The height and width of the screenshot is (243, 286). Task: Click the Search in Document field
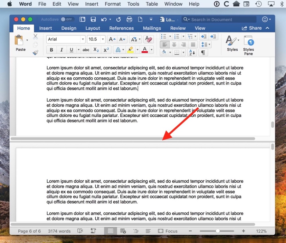219,19
